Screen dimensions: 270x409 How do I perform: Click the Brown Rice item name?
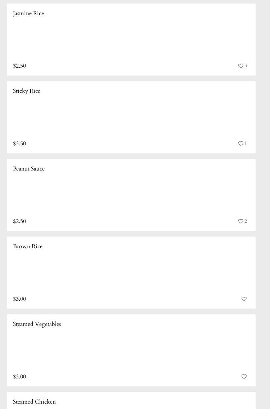click(28, 246)
